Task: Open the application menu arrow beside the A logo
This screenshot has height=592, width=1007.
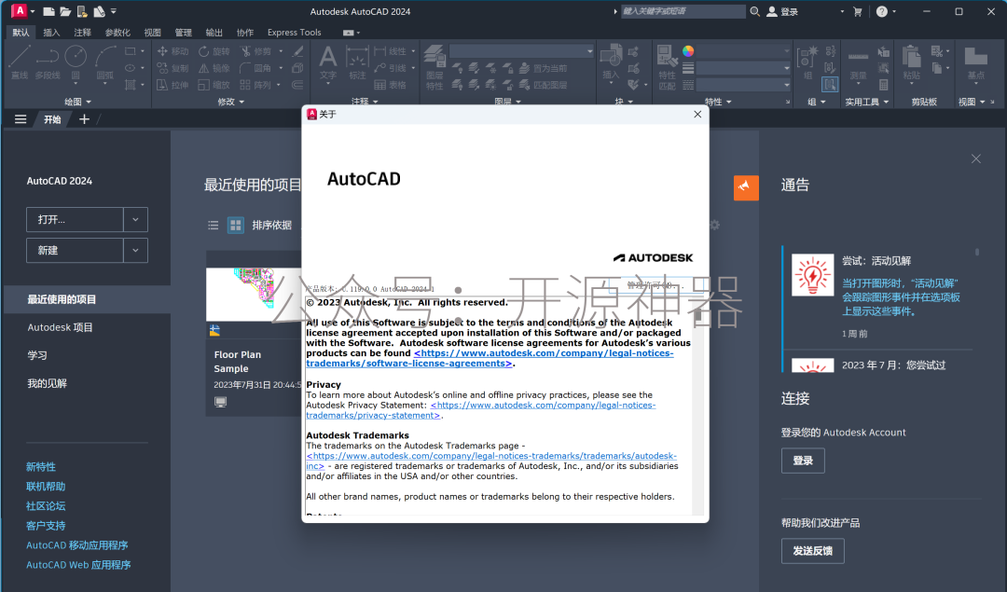Action: coord(32,11)
